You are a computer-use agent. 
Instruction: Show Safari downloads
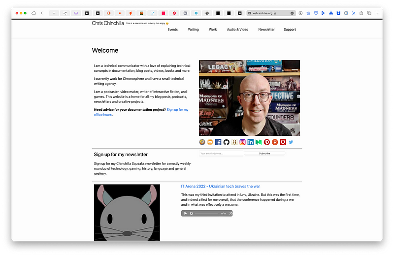(x=300, y=13)
